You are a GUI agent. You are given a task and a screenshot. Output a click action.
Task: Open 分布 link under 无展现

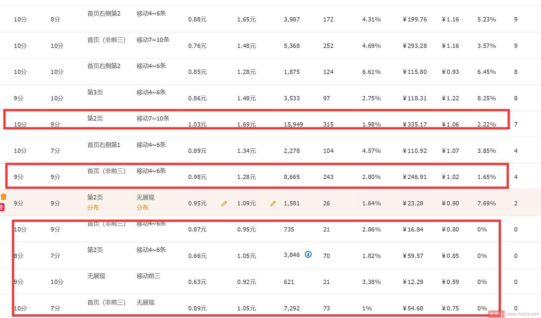tap(142, 207)
